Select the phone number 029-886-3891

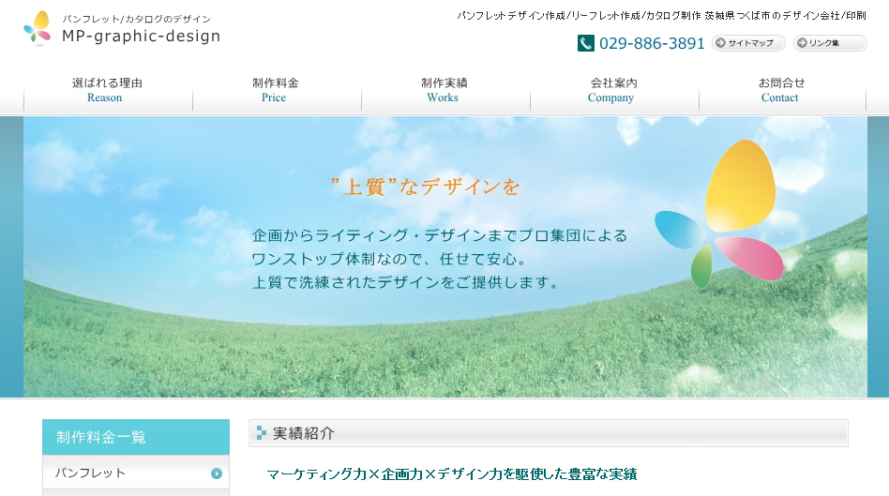click(652, 43)
